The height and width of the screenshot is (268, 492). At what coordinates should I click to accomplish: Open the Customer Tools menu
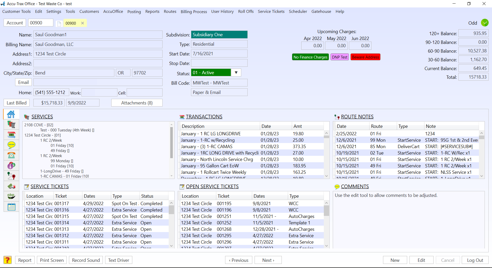(16, 12)
